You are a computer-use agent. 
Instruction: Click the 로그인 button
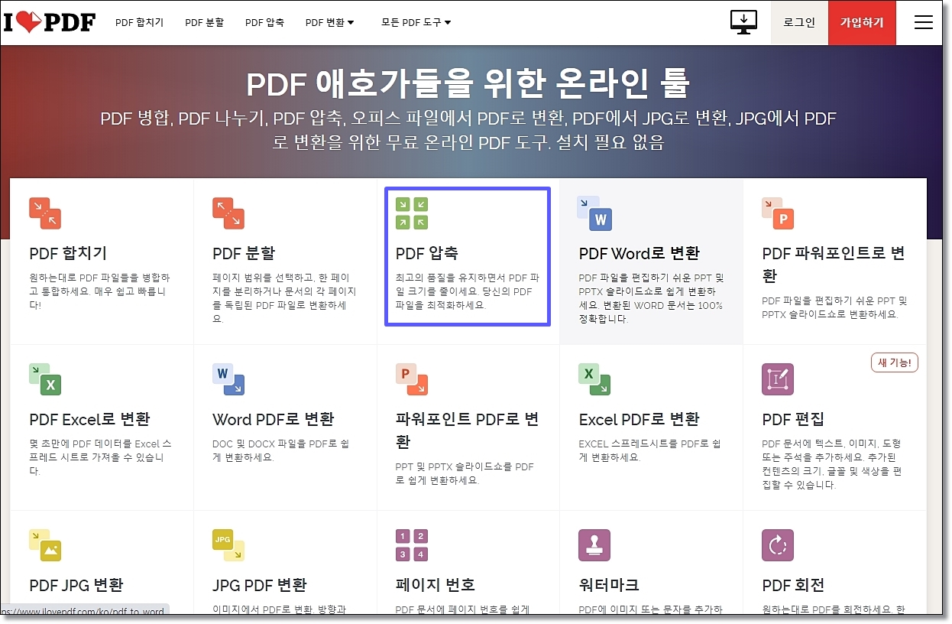click(x=799, y=23)
